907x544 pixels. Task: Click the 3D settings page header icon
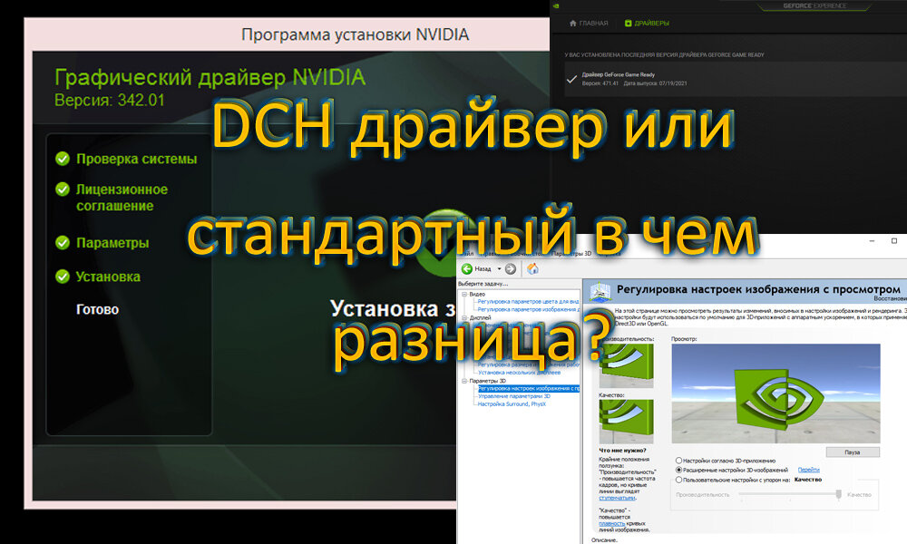[x=600, y=291]
